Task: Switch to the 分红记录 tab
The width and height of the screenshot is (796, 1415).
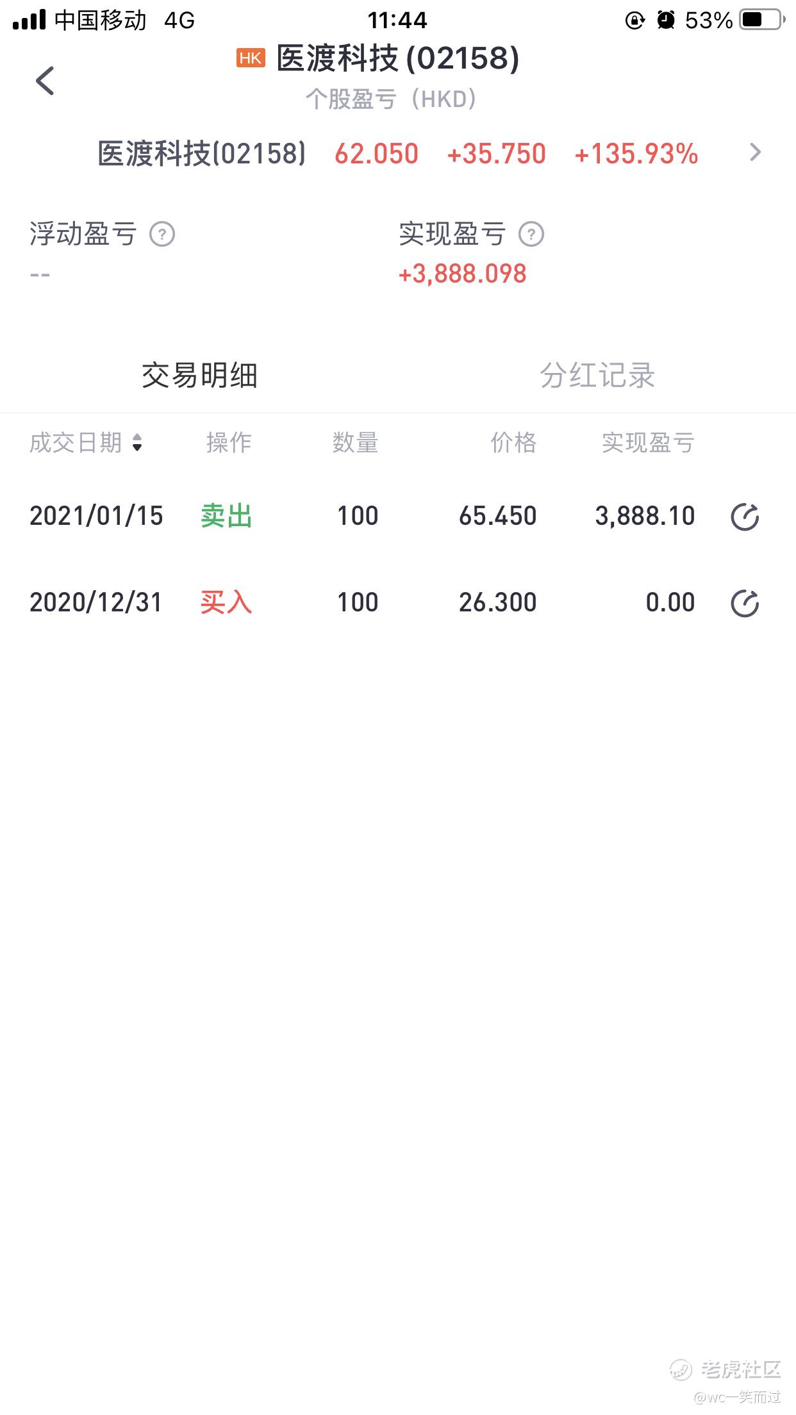Action: coord(597,376)
